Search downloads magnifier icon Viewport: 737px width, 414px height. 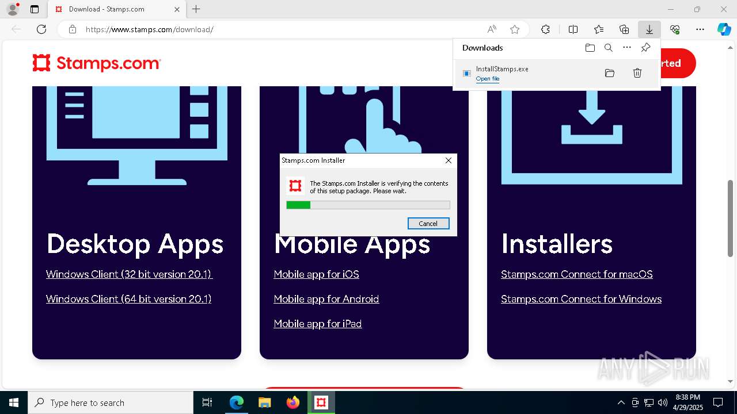click(x=609, y=48)
